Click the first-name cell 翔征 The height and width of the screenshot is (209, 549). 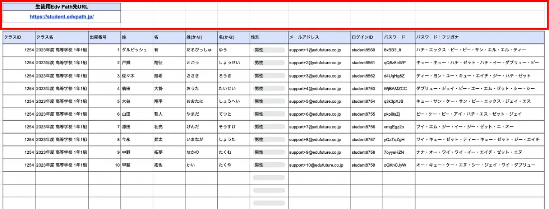(169, 63)
